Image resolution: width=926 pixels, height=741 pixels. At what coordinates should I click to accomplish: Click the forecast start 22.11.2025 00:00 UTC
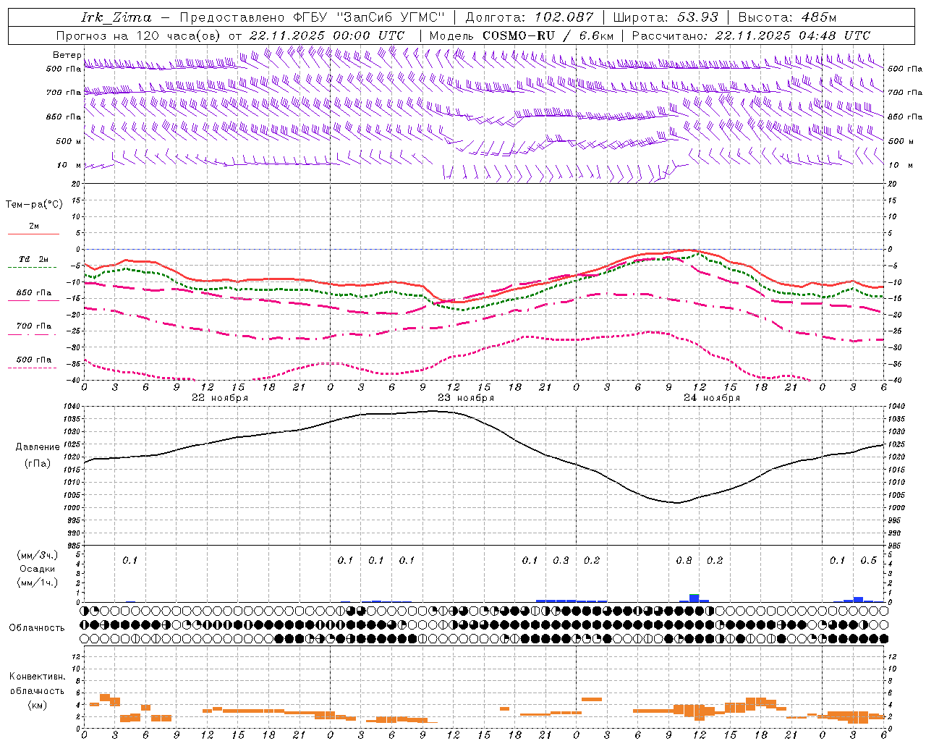tap(326, 35)
